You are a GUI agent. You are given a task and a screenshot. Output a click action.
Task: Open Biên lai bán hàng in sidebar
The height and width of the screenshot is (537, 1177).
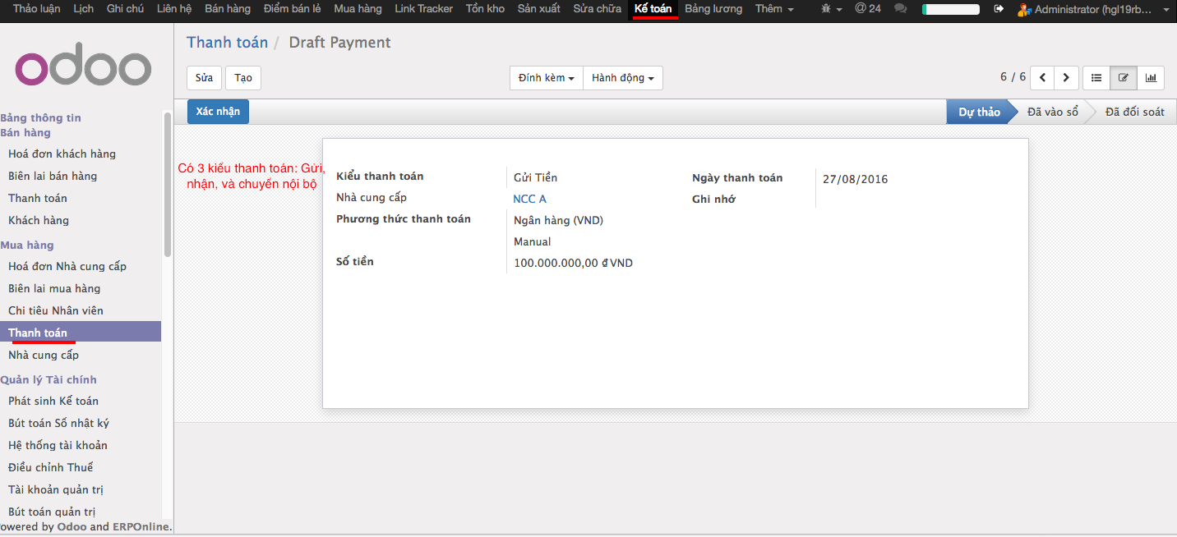(53, 176)
